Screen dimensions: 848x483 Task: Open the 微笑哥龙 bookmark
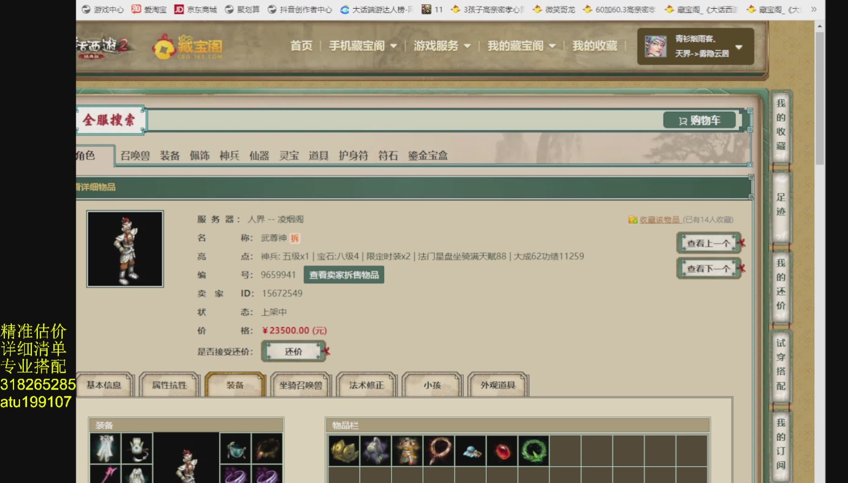[554, 10]
